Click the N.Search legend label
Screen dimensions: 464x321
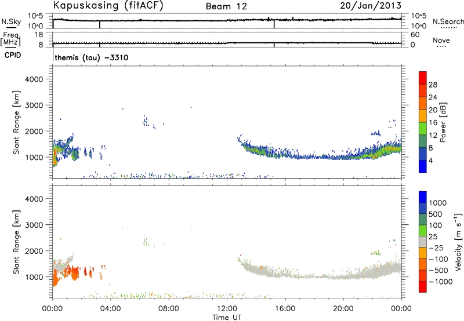(x=448, y=21)
